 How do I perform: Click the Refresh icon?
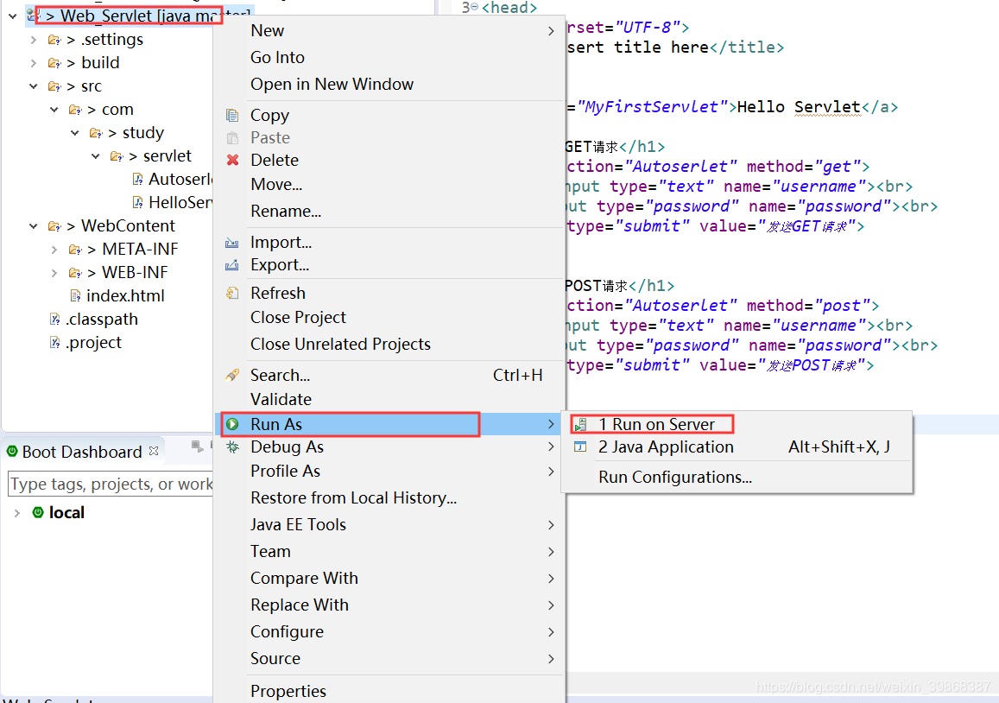pos(232,293)
